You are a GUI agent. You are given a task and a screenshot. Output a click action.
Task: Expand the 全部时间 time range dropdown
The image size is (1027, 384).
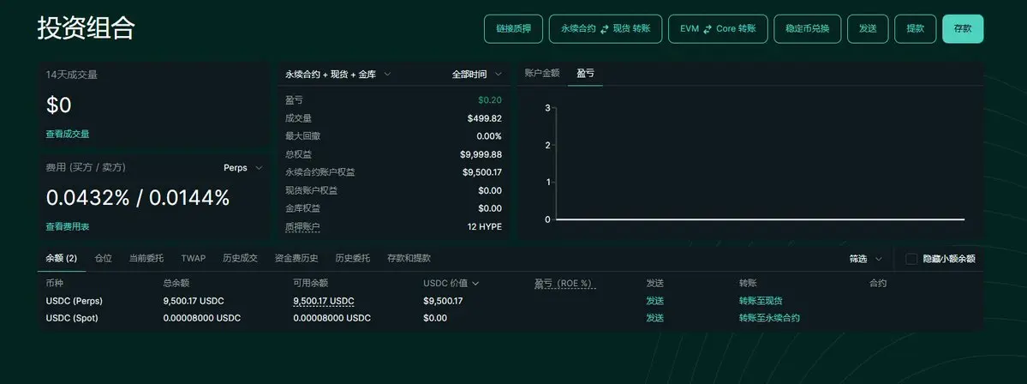point(477,74)
